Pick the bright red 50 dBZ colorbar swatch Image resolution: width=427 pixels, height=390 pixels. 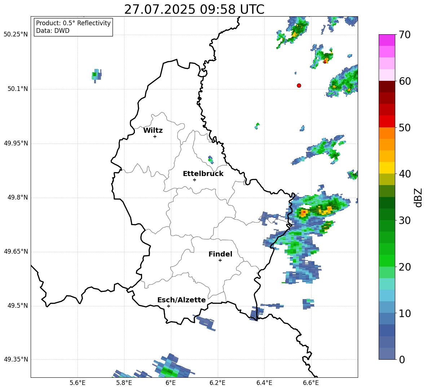[x=387, y=122]
